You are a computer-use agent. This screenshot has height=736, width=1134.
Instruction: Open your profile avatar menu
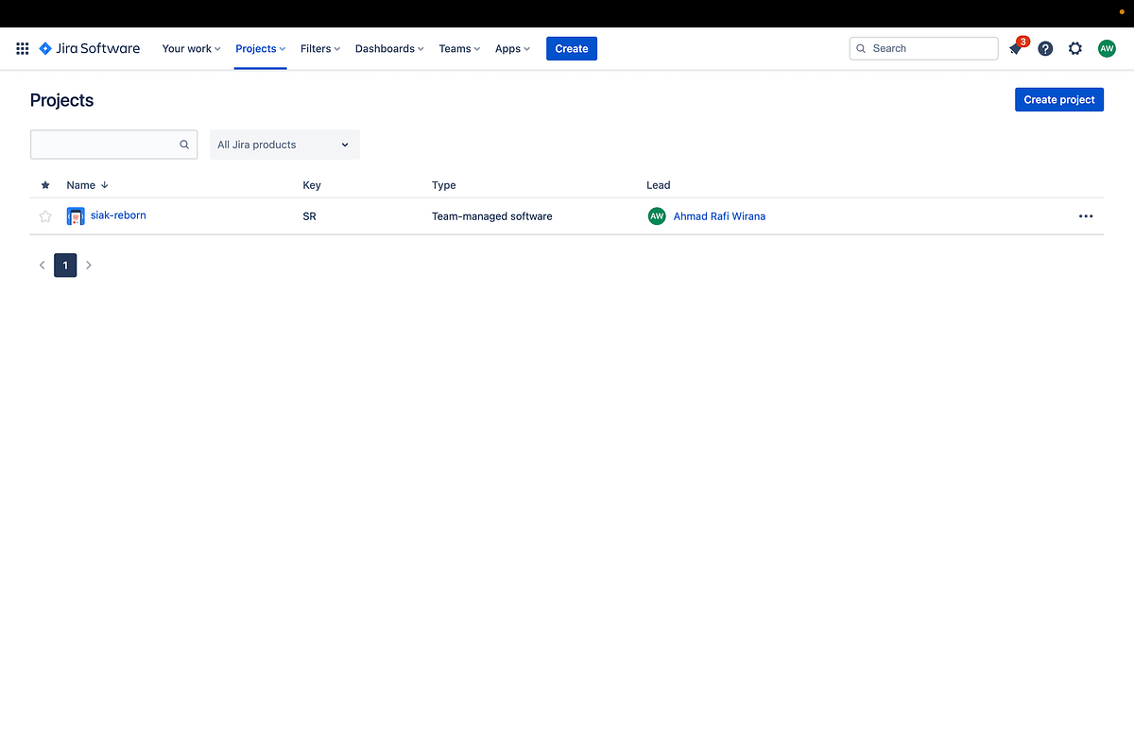click(1107, 48)
